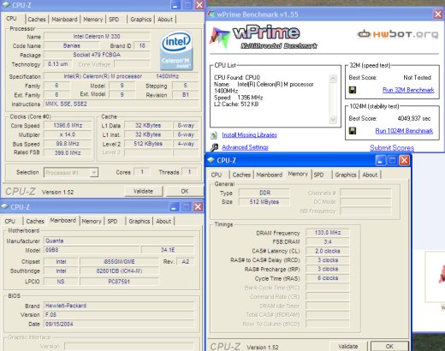Click the wPrime Benchmark title bar icon
Image resolution: width=445 pixels, height=351 pixels.
pos(211,15)
